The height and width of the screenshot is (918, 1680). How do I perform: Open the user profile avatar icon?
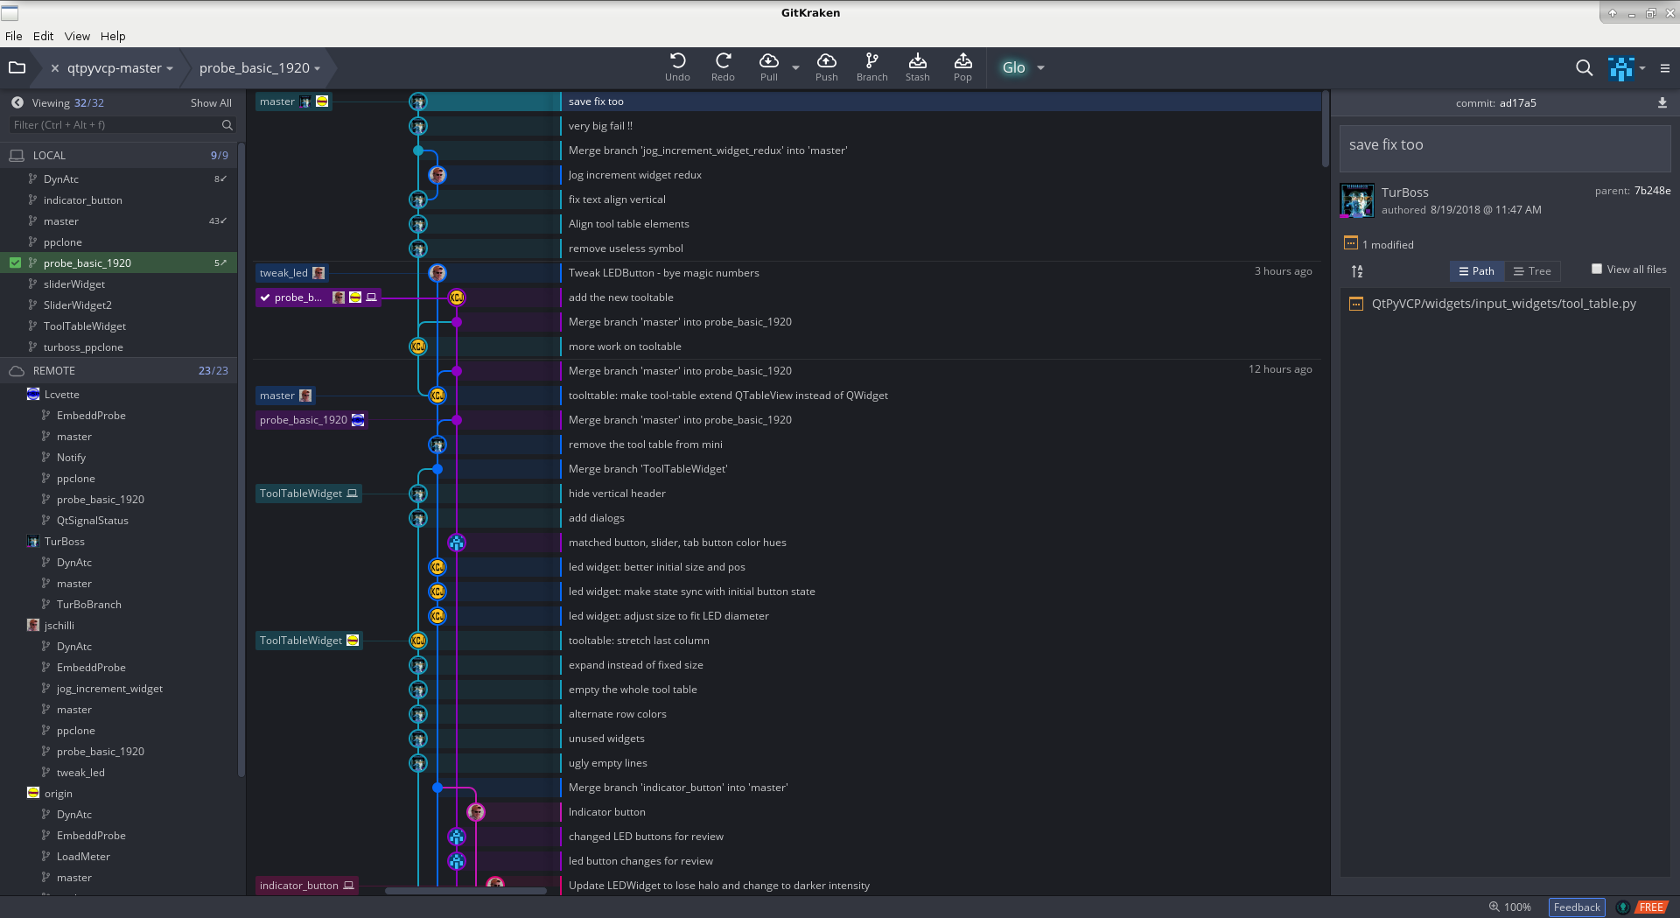pyautogui.click(x=1620, y=67)
